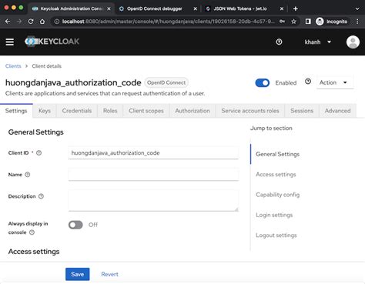
Task: Close the JSON Web Tokens tab
Action: [282, 8]
